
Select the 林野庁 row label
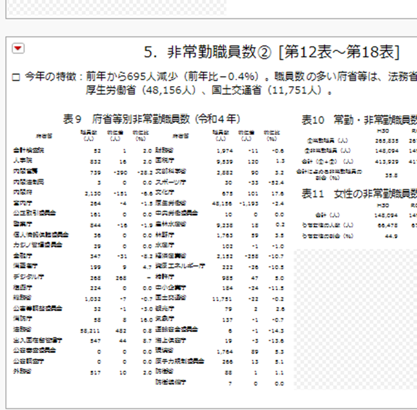[165, 235]
